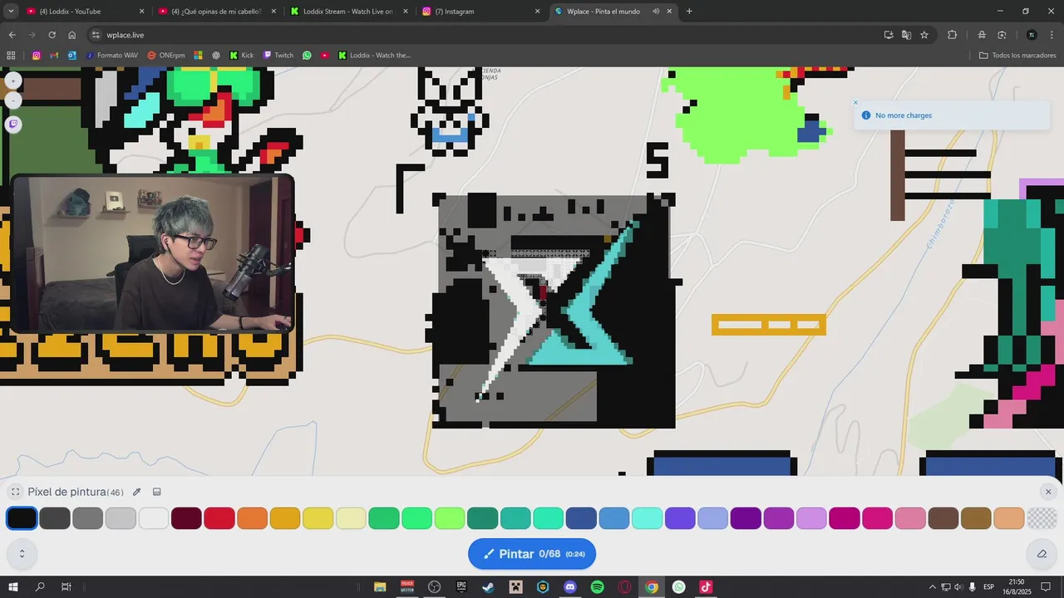The width and height of the screenshot is (1064, 598).
Task: Switch to the Instagram tab
Action: tap(481, 12)
